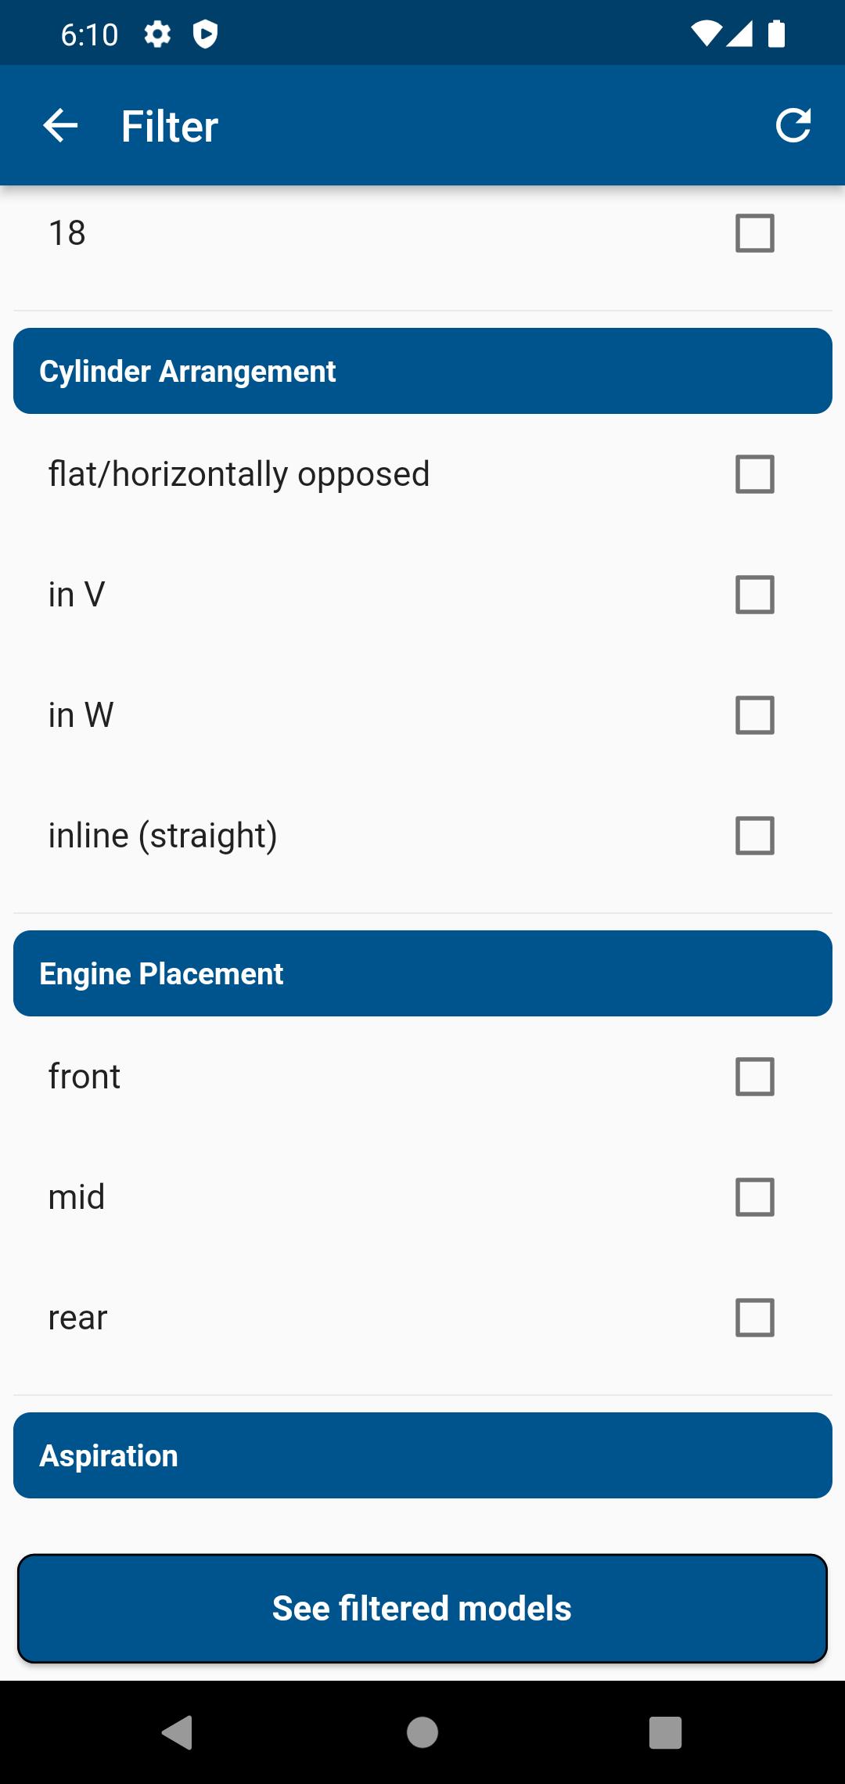Check the 18 cylinders checkbox
This screenshot has height=1784, width=845.
click(x=755, y=233)
